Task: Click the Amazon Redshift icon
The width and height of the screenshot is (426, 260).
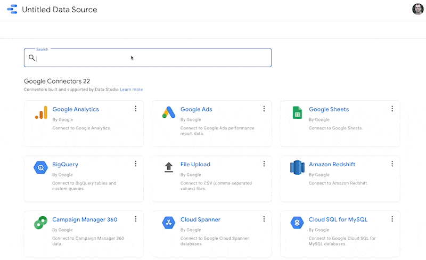Action: 297,167
